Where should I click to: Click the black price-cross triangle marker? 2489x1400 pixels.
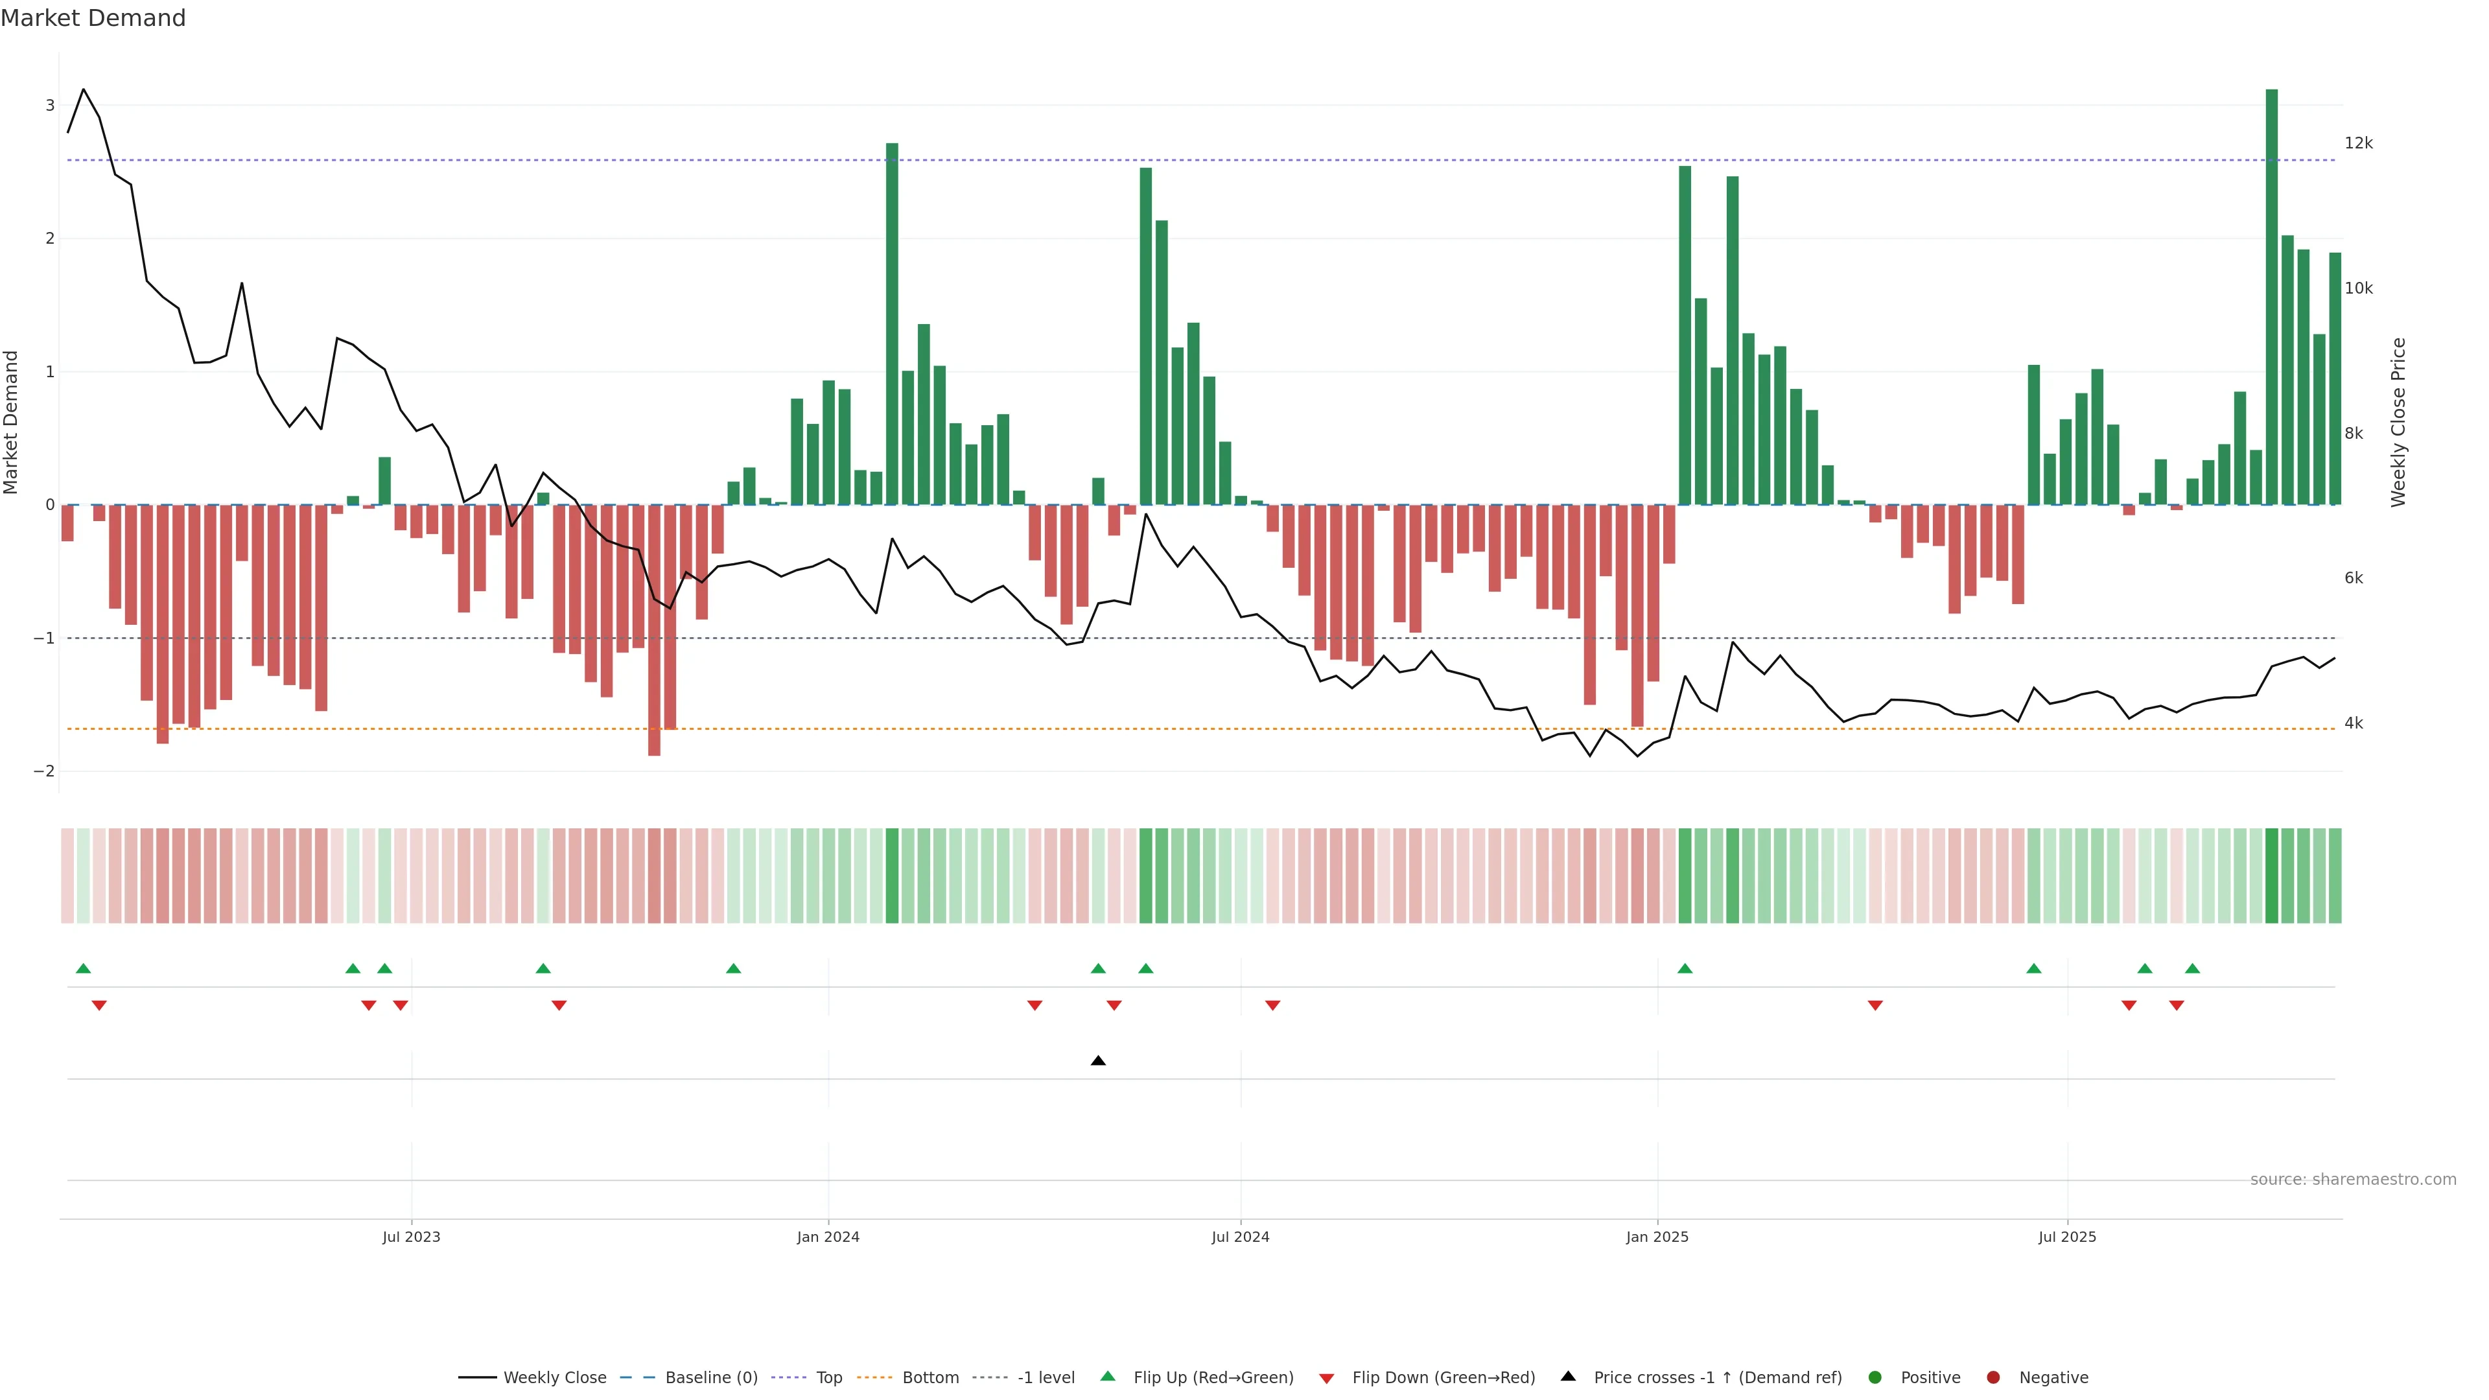click(1097, 1061)
